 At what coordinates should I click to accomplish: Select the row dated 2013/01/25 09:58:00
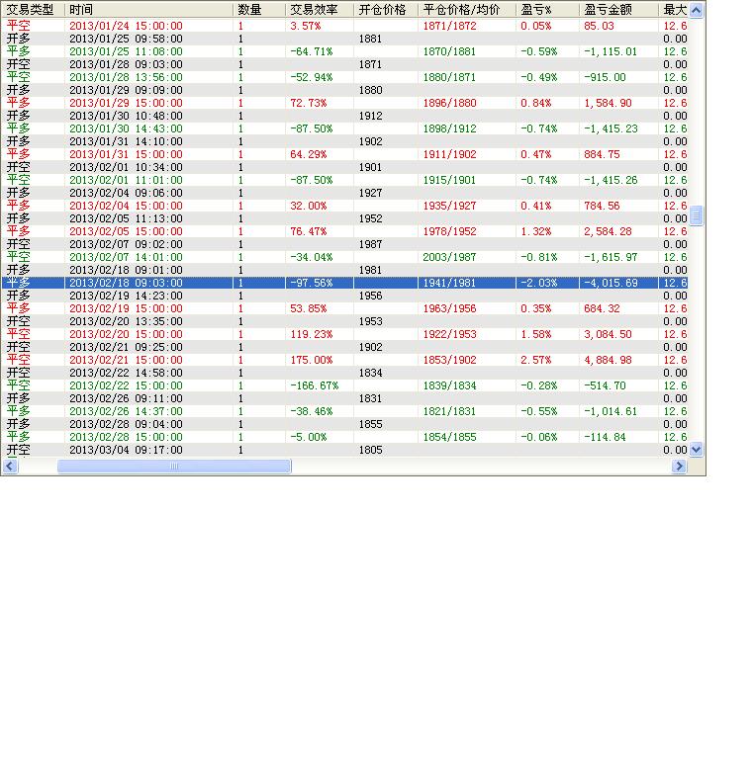click(x=344, y=39)
